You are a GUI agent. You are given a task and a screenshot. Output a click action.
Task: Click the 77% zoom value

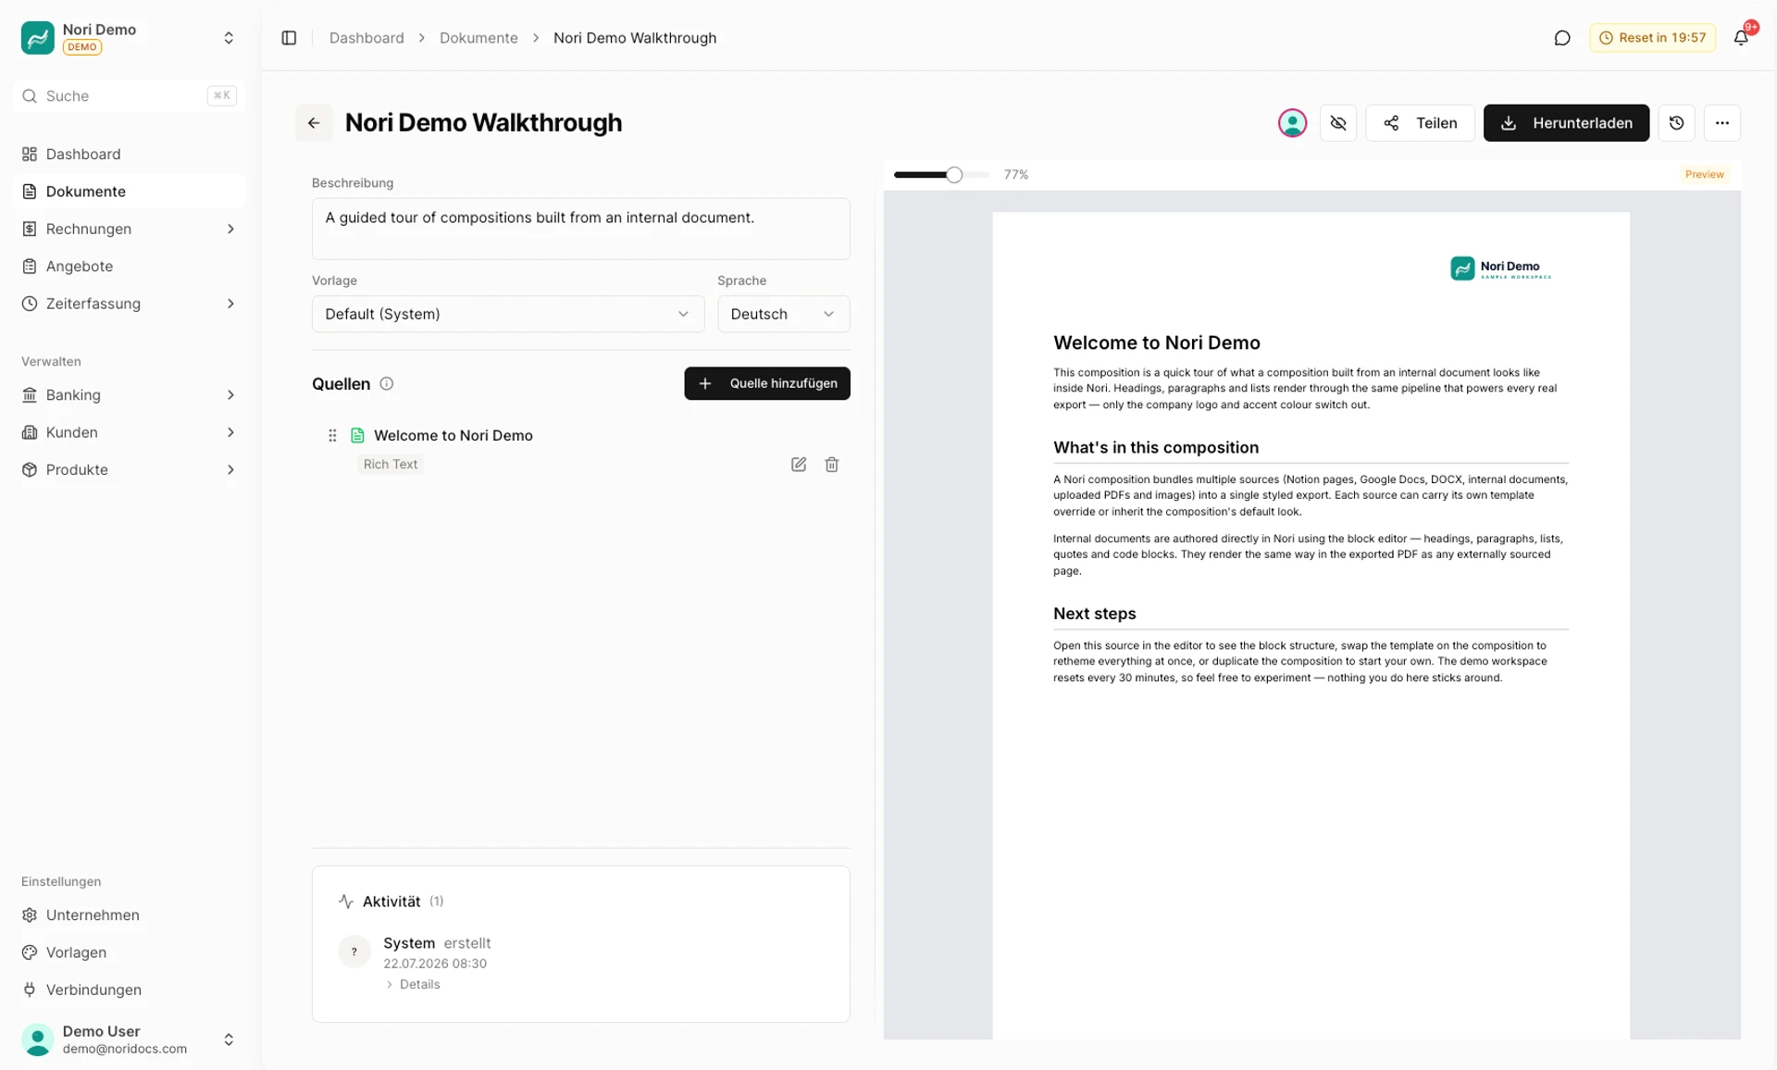[1016, 175]
